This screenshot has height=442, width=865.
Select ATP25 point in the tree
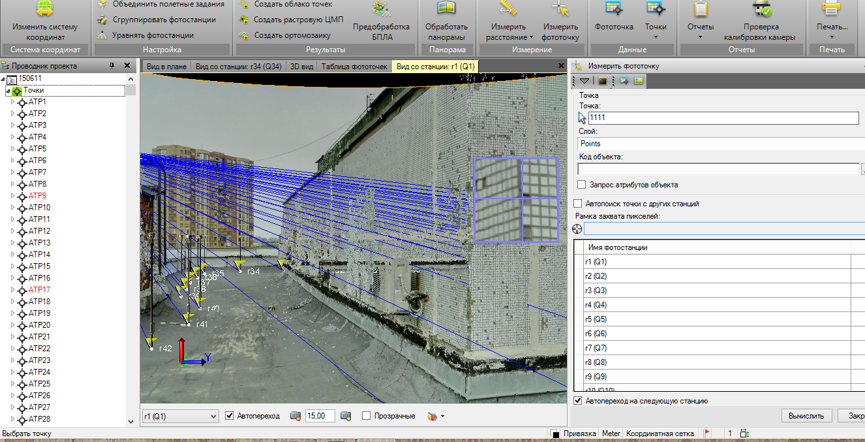click(39, 384)
